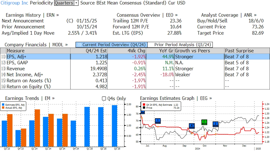The height and width of the screenshot is (151, 270).
Task: Switch to Prior Period Analysis (Q3/24) tab
Action: click(x=180, y=45)
